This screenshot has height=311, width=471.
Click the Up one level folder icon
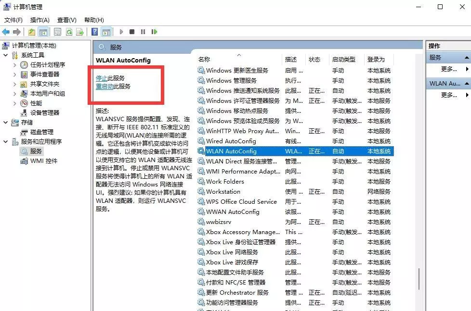[31, 32]
